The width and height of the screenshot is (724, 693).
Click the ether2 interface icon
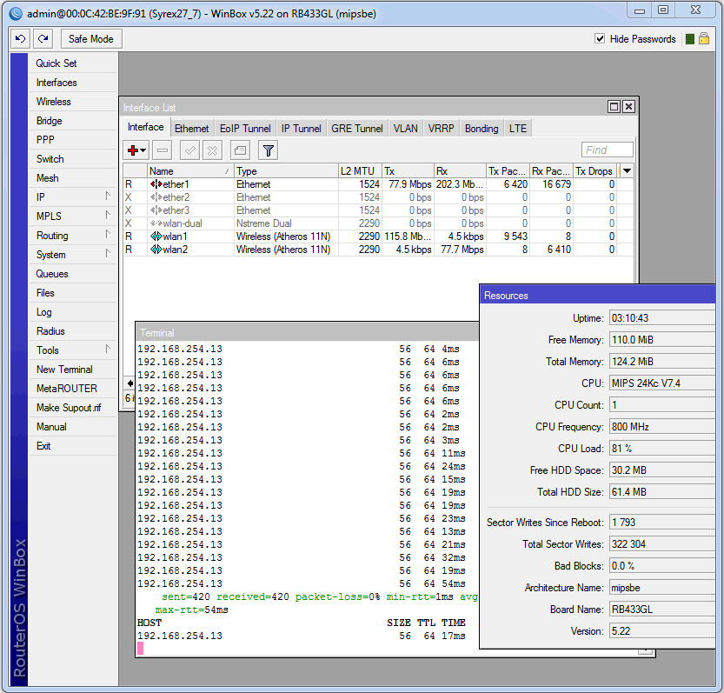(x=156, y=197)
